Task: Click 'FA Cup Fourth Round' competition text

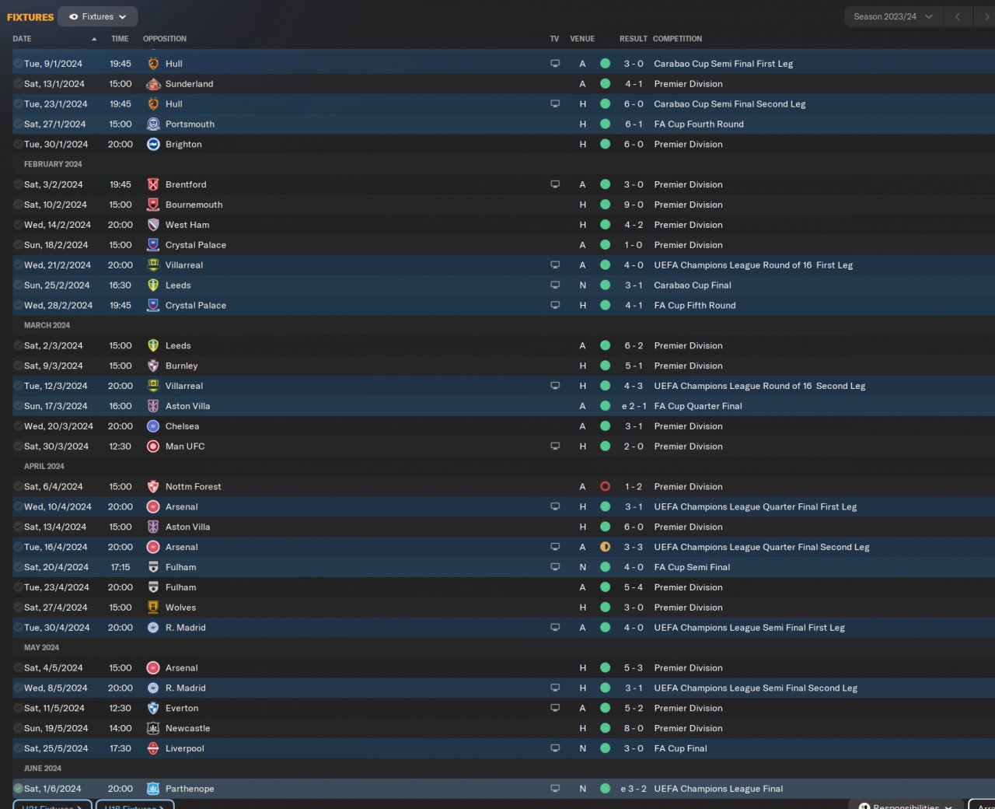Action: [x=699, y=124]
